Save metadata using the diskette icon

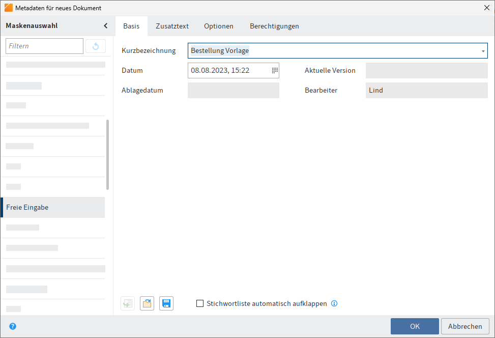pyautogui.click(x=166, y=303)
